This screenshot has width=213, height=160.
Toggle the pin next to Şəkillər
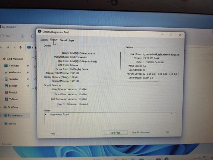[x=28, y=86]
